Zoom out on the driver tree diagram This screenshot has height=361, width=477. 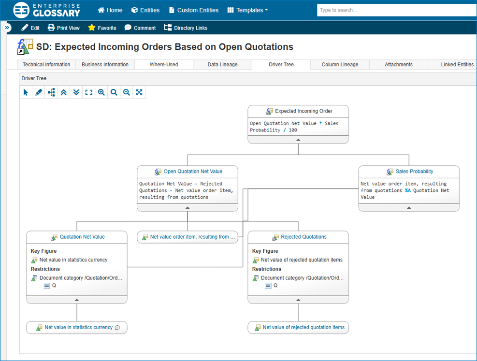(126, 92)
